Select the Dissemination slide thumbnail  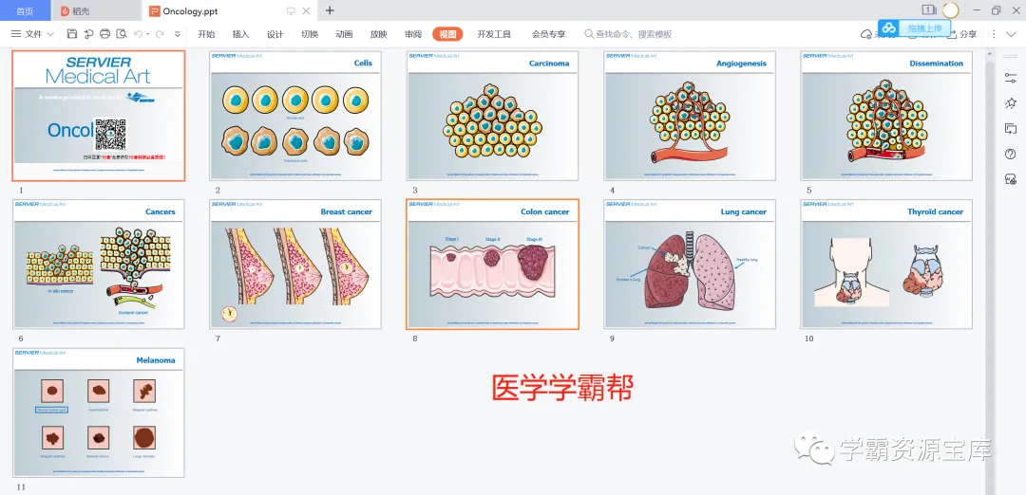(886, 116)
